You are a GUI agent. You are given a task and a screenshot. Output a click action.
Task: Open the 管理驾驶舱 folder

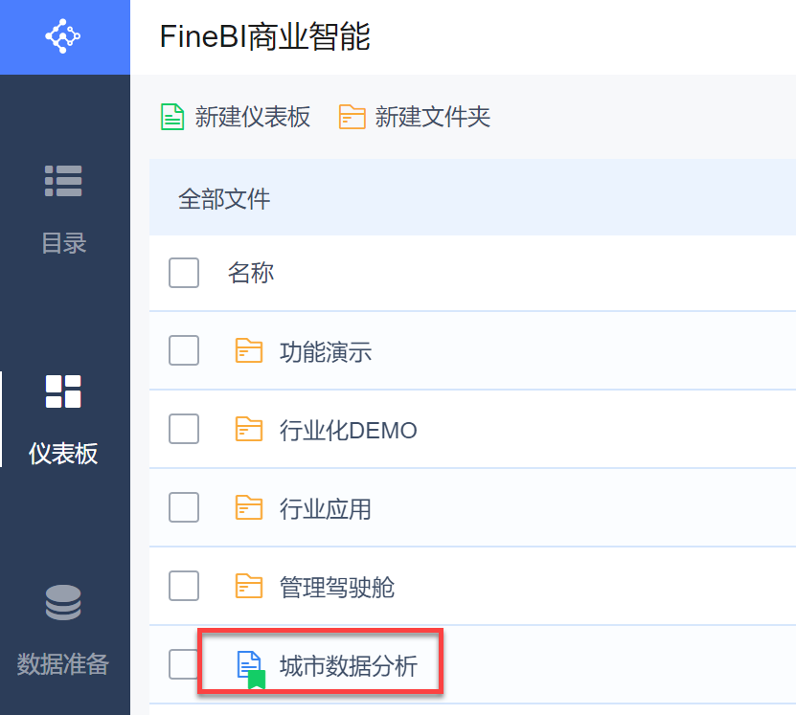pos(336,587)
